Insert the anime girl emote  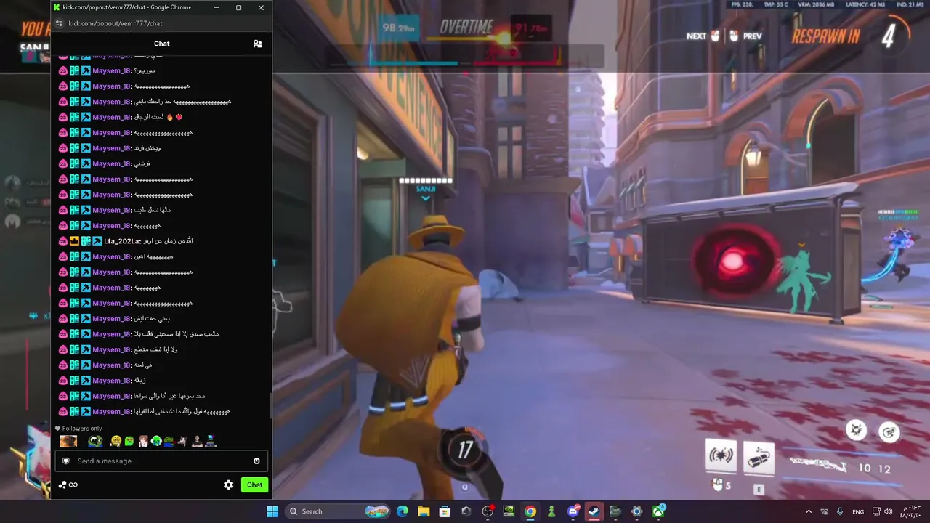tap(143, 441)
